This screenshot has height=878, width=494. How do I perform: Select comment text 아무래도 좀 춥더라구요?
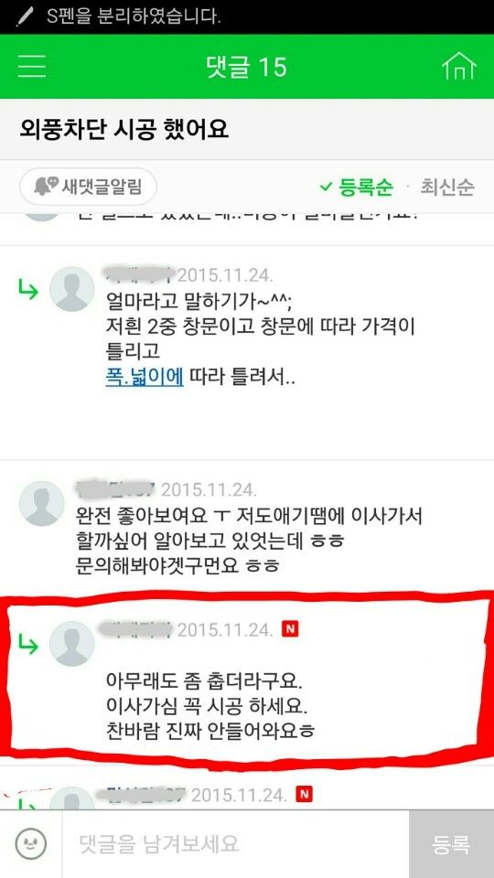[x=204, y=682]
